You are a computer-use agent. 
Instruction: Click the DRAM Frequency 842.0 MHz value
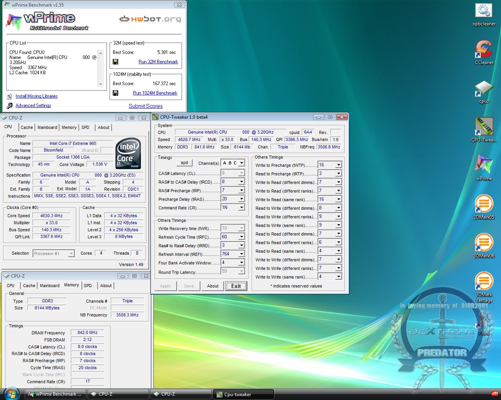point(87,333)
